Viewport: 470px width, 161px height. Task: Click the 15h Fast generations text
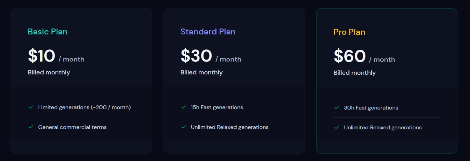click(x=217, y=107)
